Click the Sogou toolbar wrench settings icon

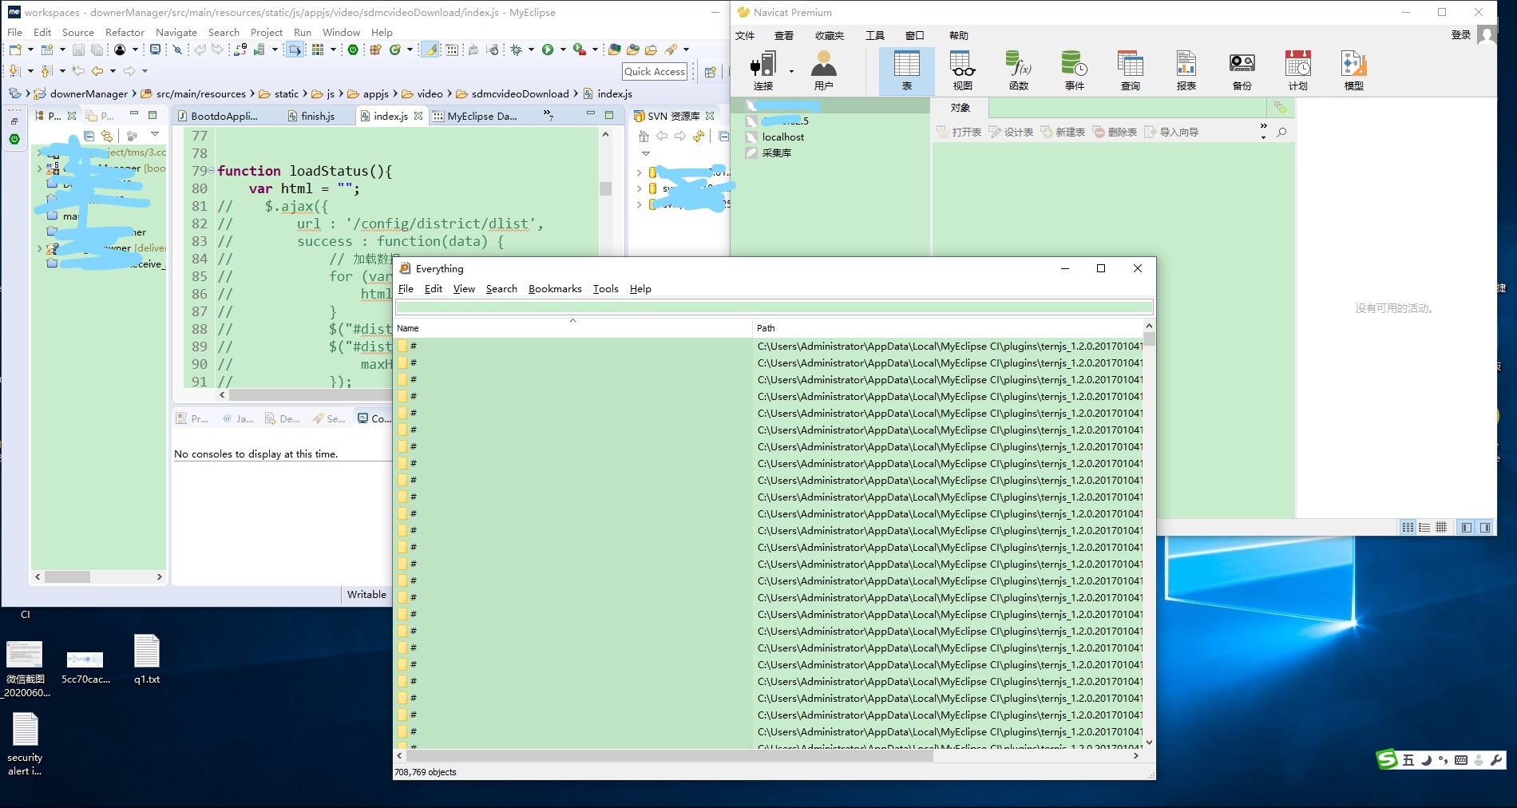(1496, 760)
